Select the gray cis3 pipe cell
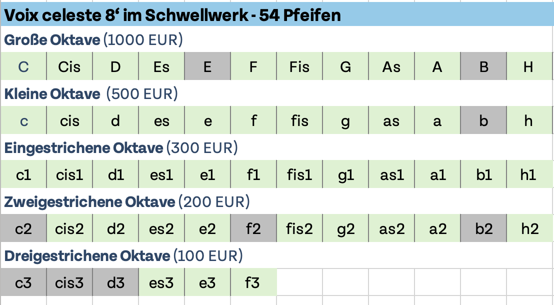Image resolution: width=554 pixels, height=305 pixels. [69, 283]
